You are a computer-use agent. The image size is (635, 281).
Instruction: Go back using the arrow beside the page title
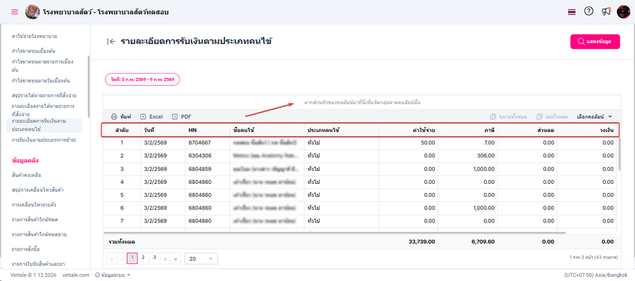(111, 41)
